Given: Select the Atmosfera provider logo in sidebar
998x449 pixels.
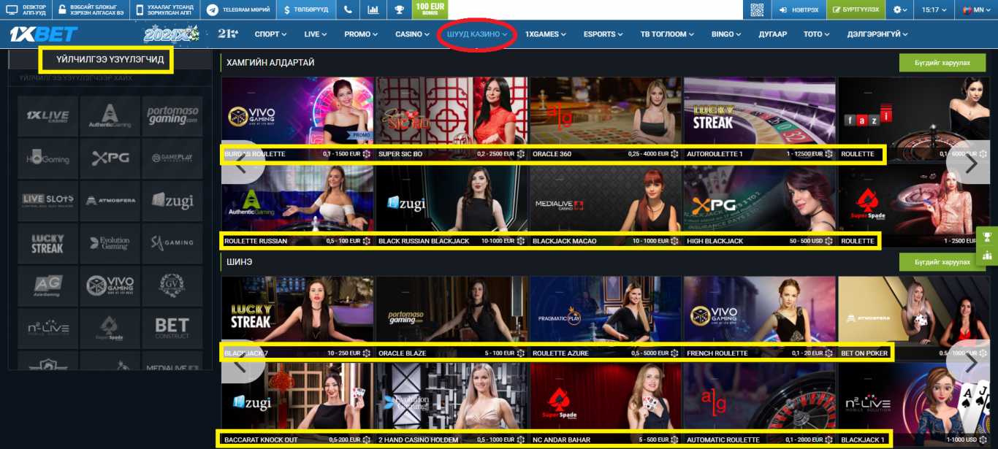Looking at the screenshot, I should [110, 200].
